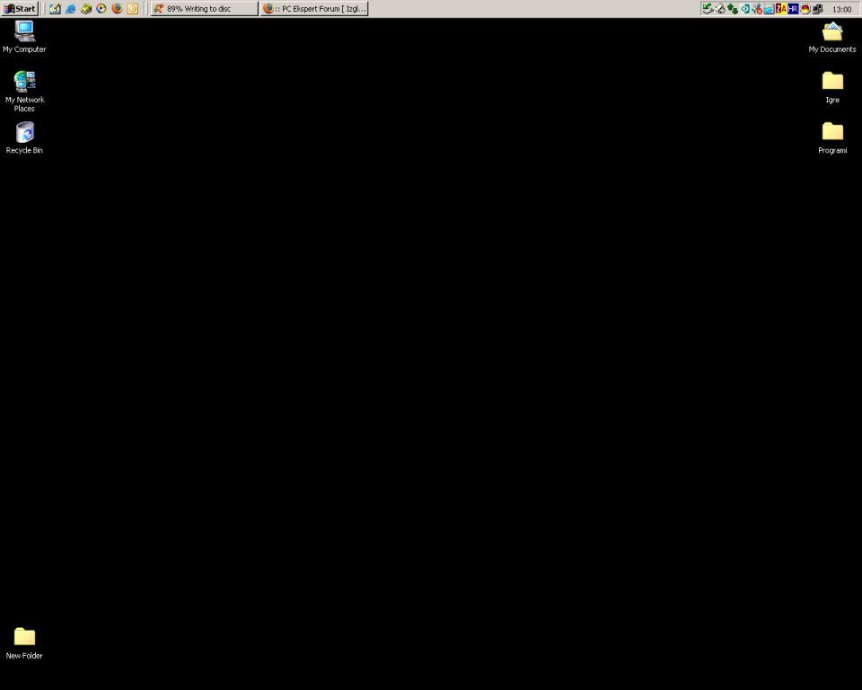Click Show Desktop quick launch icon
The height and width of the screenshot is (690, 862).
coord(55,8)
